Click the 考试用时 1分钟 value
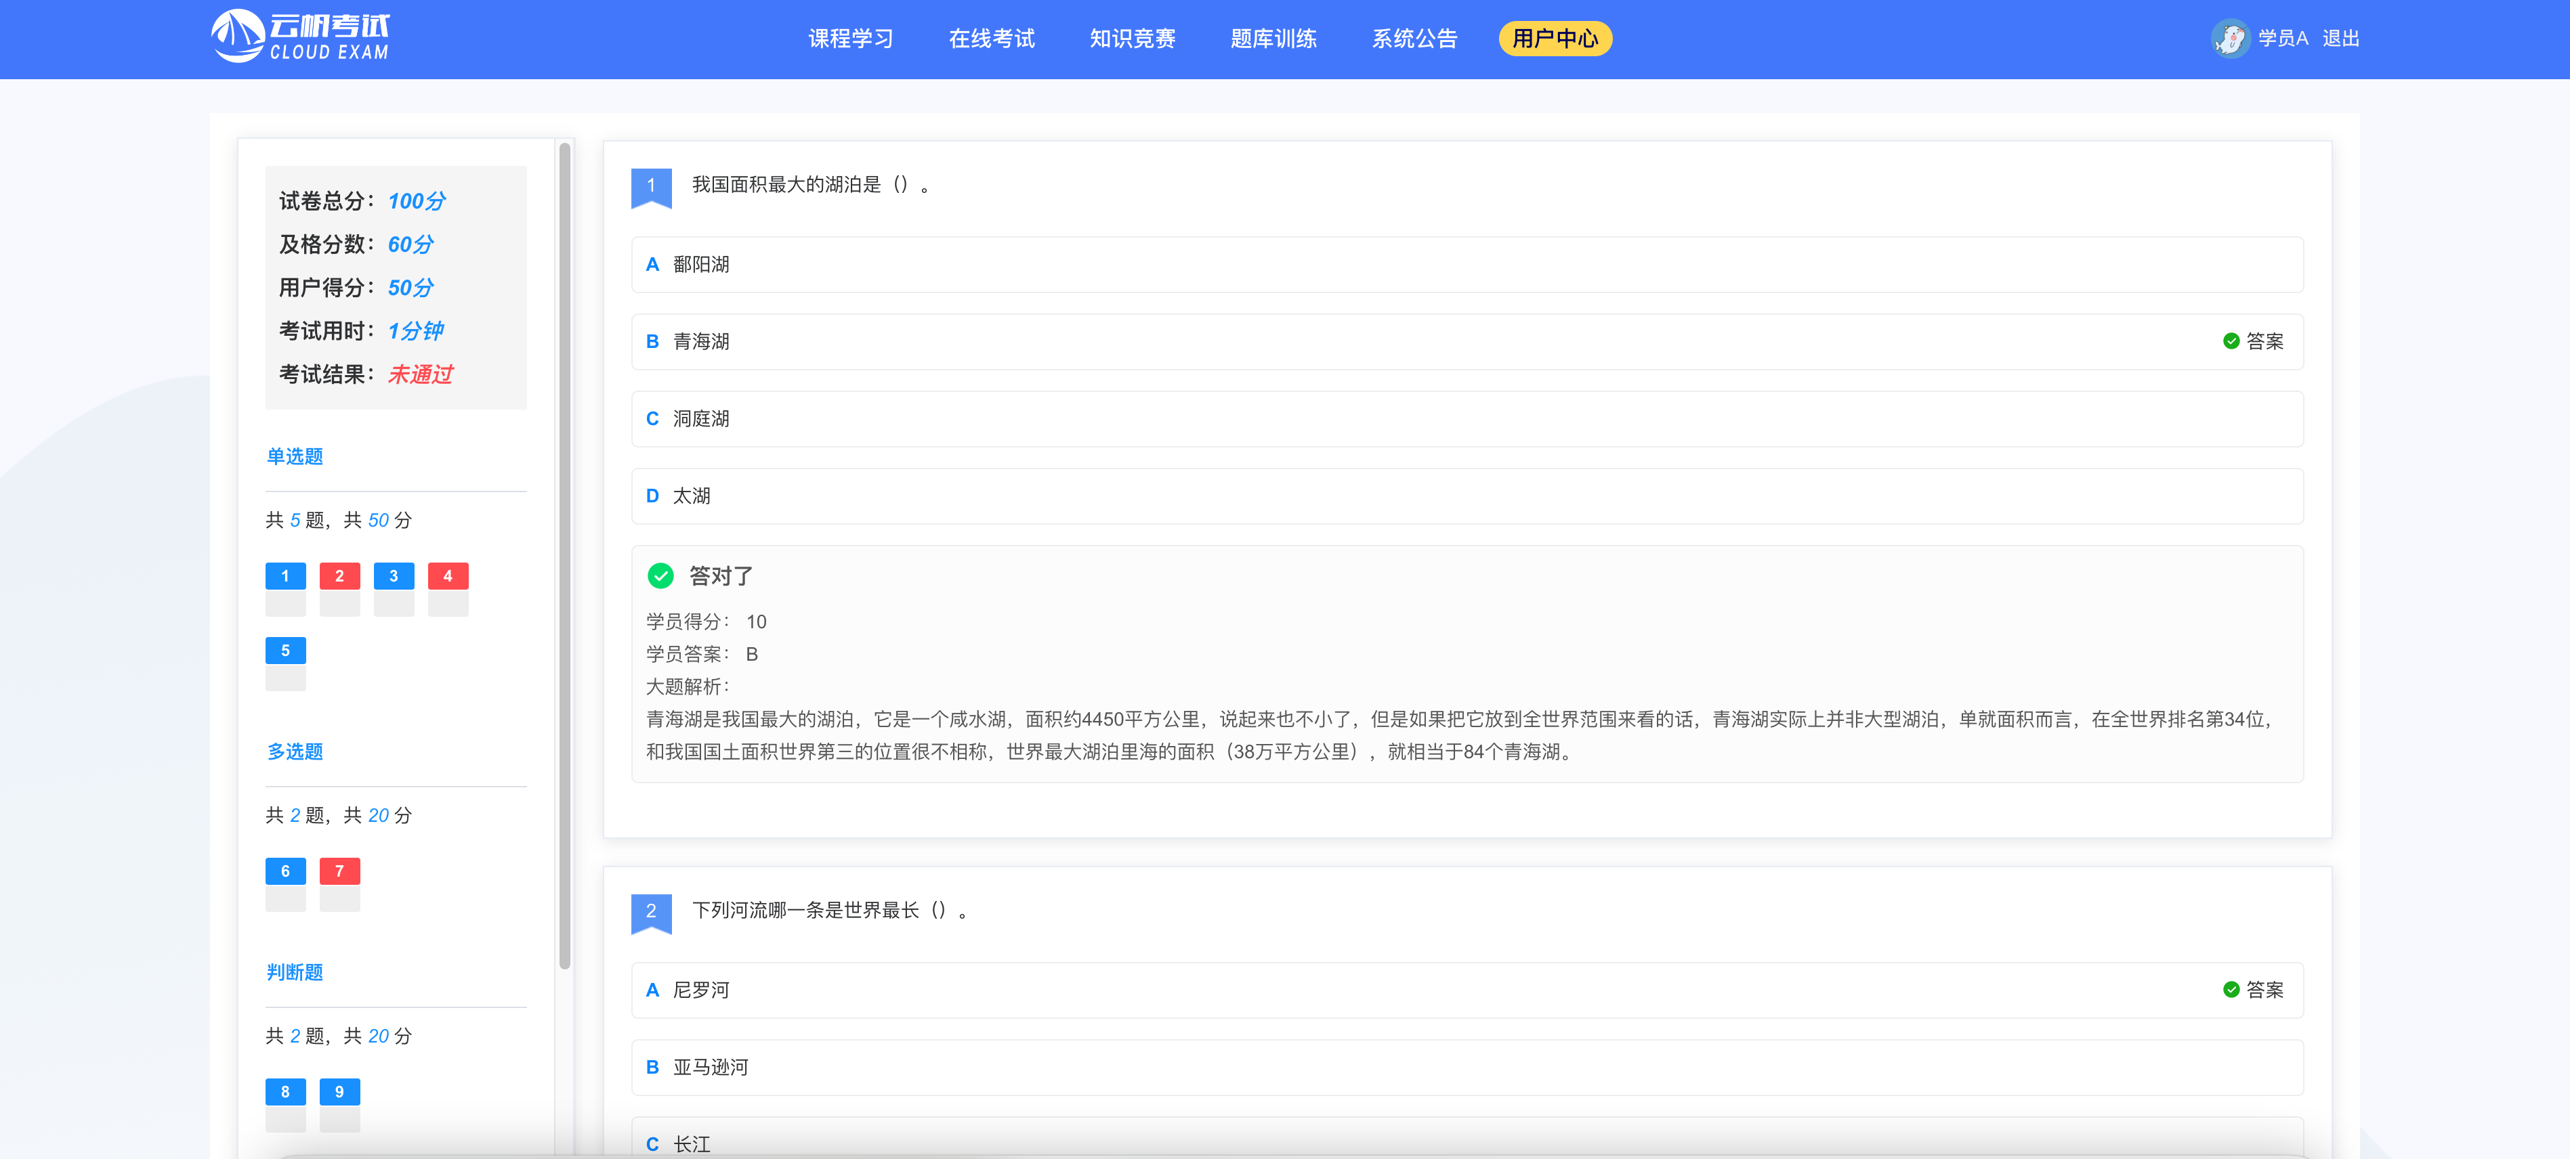The height and width of the screenshot is (1159, 2570). point(415,331)
